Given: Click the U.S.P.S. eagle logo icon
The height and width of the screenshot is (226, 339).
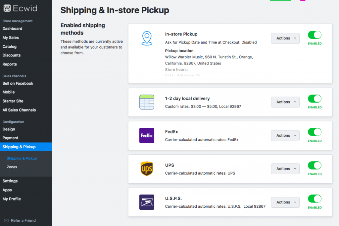Looking at the screenshot, I should point(147,202).
